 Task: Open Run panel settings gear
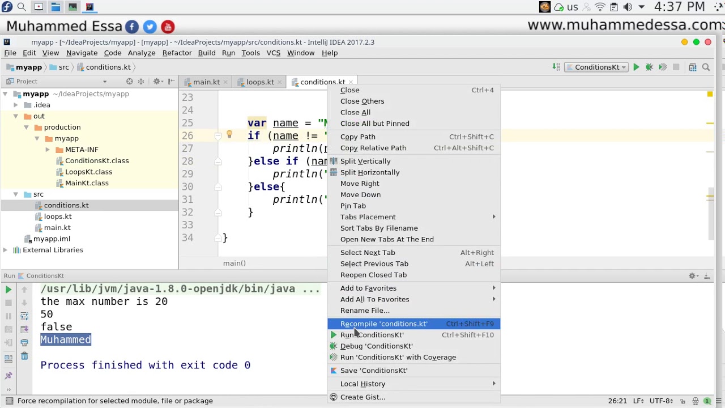click(x=693, y=276)
